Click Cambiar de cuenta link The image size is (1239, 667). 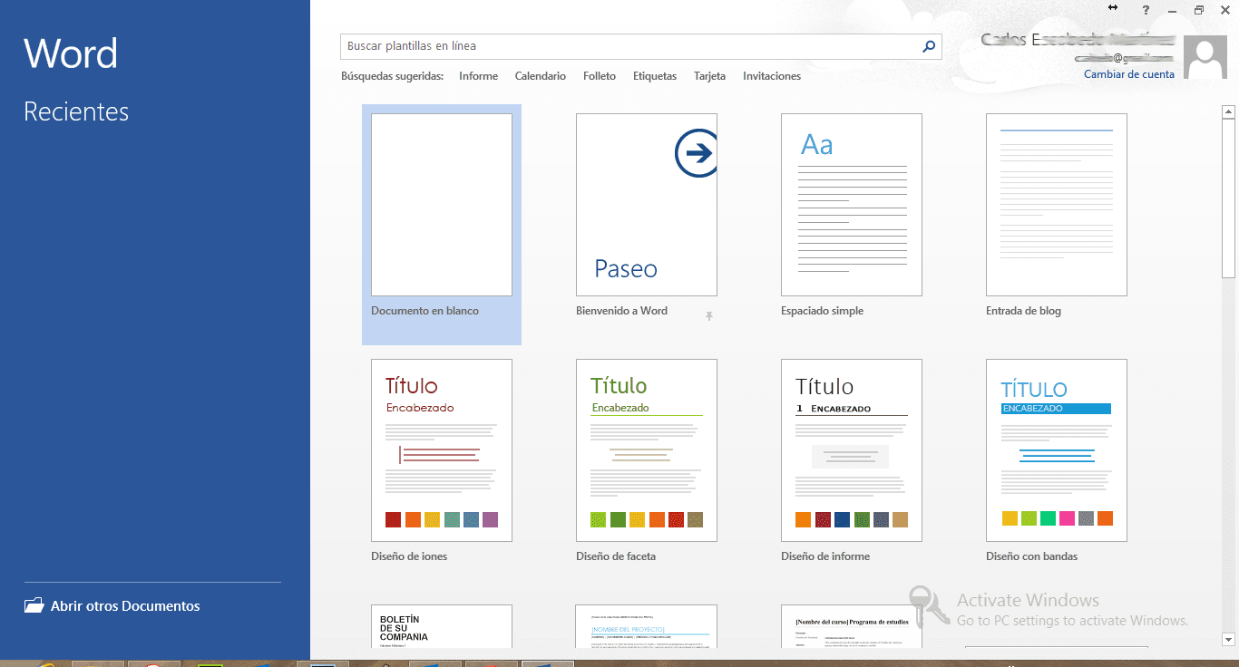(x=1129, y=74)
